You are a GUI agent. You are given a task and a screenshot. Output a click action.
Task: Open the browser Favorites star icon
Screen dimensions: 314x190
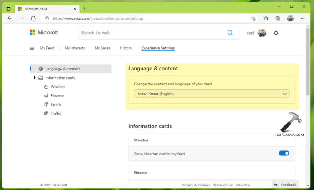266,19
